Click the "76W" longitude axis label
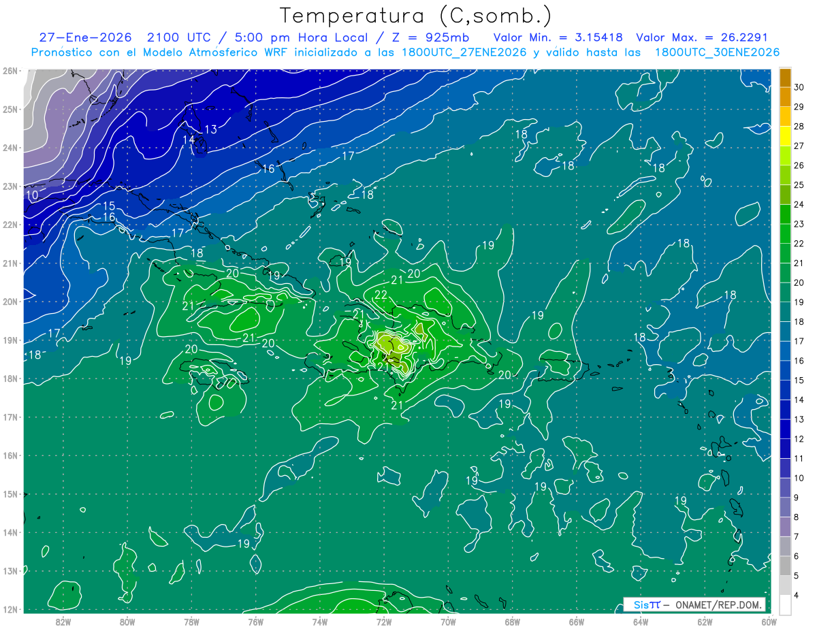This screenshot has width=817, height=631. point(256,621)
